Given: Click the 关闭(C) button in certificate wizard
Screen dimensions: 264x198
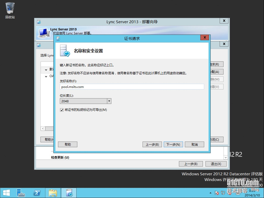Looking at the screenshot, I should coord(217,139).
